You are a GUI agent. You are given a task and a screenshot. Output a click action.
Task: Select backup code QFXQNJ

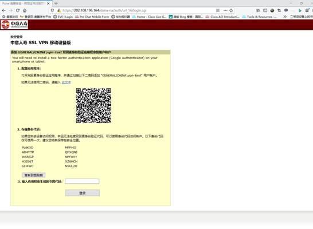click(x=71, y=152)
